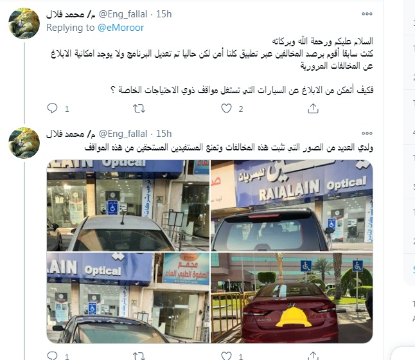The width and height of the screenshot is (415, 360).
Task: Share the second tweet with photos
Action: point(313,355)
